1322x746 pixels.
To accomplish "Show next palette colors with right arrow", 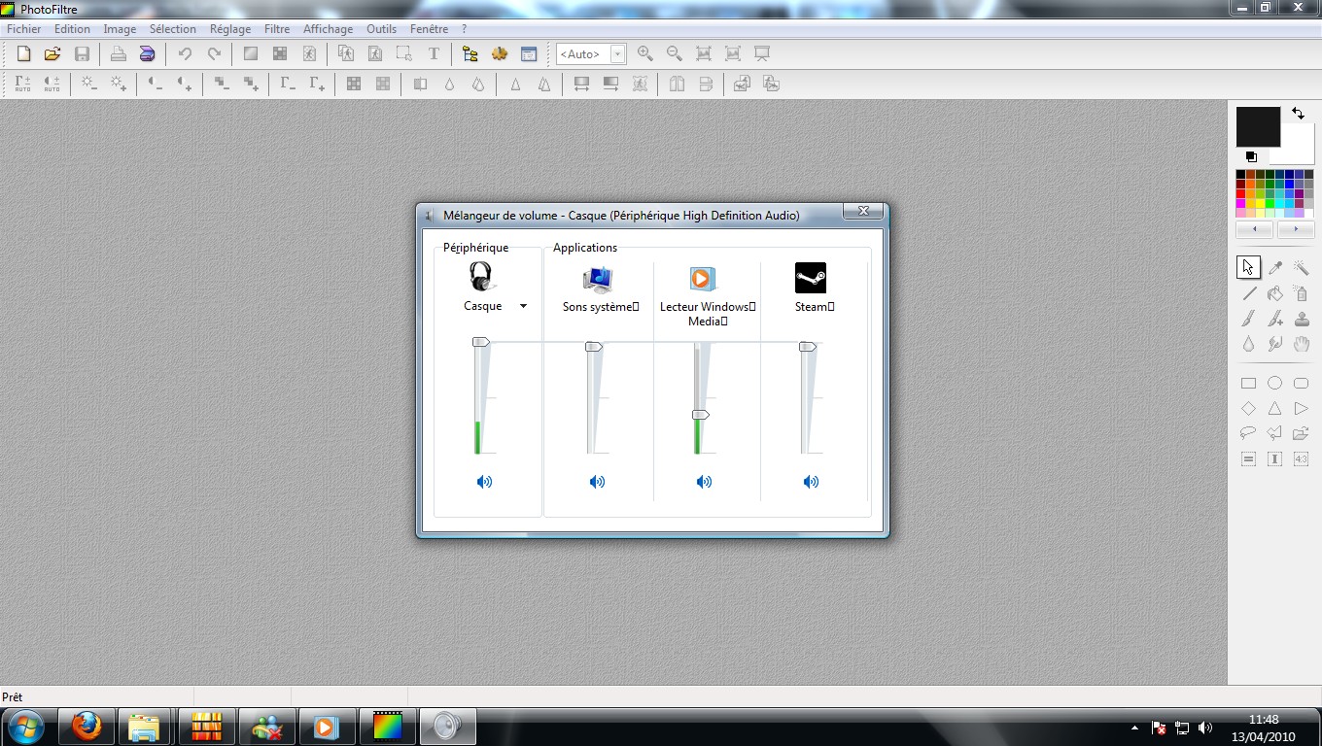I will (1296, 230).
